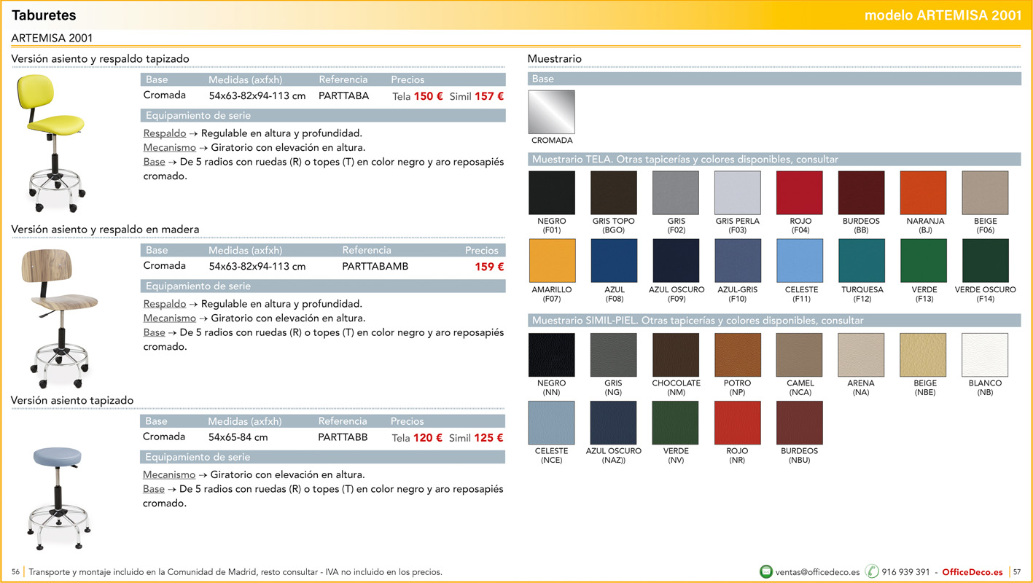
Task: Pick the CAMEL (NCA) simil-piel swatch
Action: pyautogui.click(x=800, y=355)
